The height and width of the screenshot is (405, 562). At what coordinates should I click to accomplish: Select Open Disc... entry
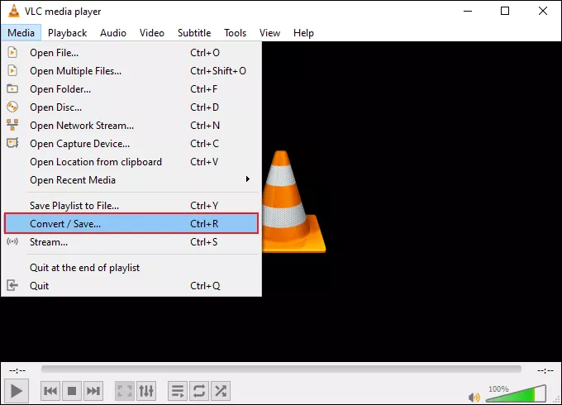point(131,107)
